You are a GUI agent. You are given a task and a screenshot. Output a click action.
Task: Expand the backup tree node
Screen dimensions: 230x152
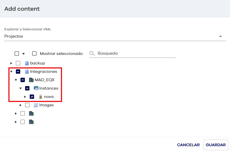tap(11, 63)
